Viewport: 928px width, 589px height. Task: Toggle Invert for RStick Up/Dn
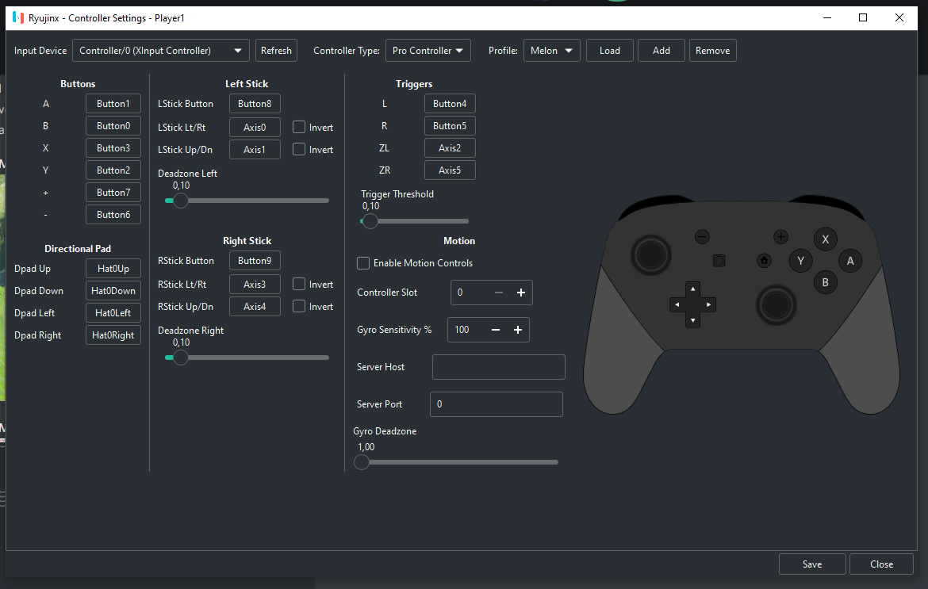coord(299,306)
